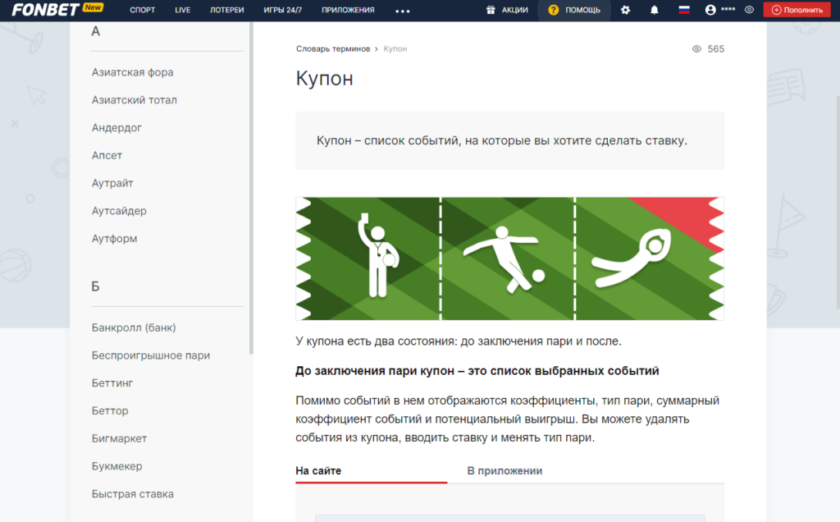Open the ЛОТЕРЕИ menu

226,10
